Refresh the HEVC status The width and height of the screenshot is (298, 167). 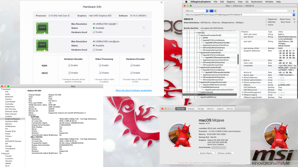144,46
